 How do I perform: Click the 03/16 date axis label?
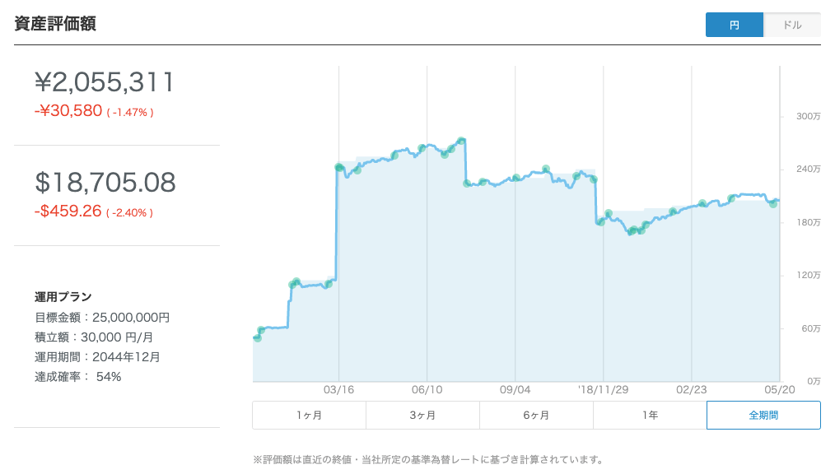pyautogui.click(x=338, y=390)
